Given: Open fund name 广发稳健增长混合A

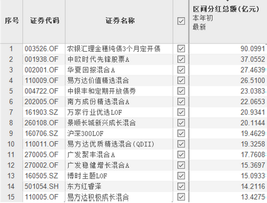Looking at the screenshot, I should tap(98, 165).
